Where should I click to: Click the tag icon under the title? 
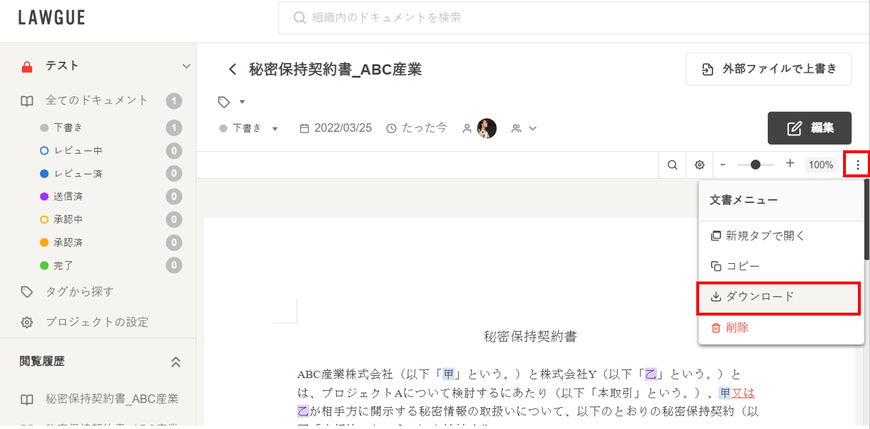(x=225, y=102)
